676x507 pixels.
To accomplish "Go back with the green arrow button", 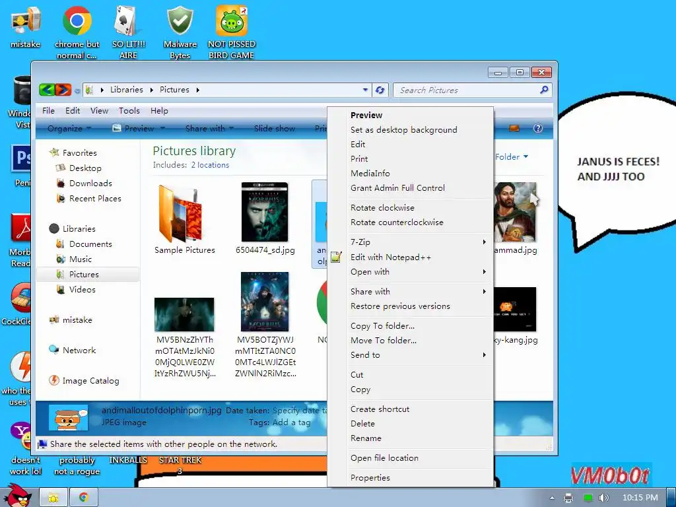I will tap(47, 90).
